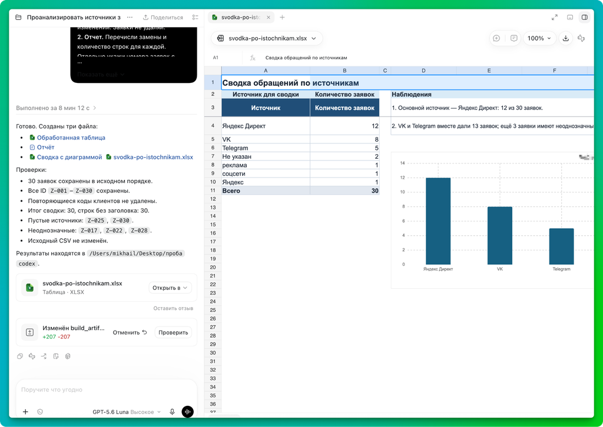The image size is (603, 427).
Task: Open the 100% zoom dropdown
Action: click(539, 38)
